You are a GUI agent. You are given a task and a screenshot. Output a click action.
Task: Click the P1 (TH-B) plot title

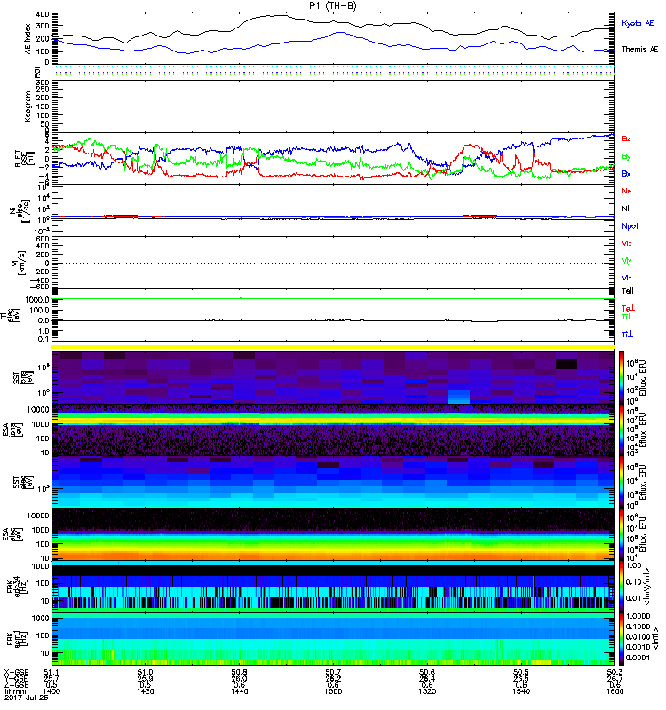[x=334, y=5]
